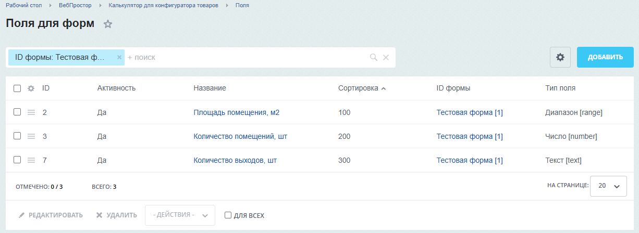
Task: Enable the 'Для всех' checkbox
Action: coord(228,215)
